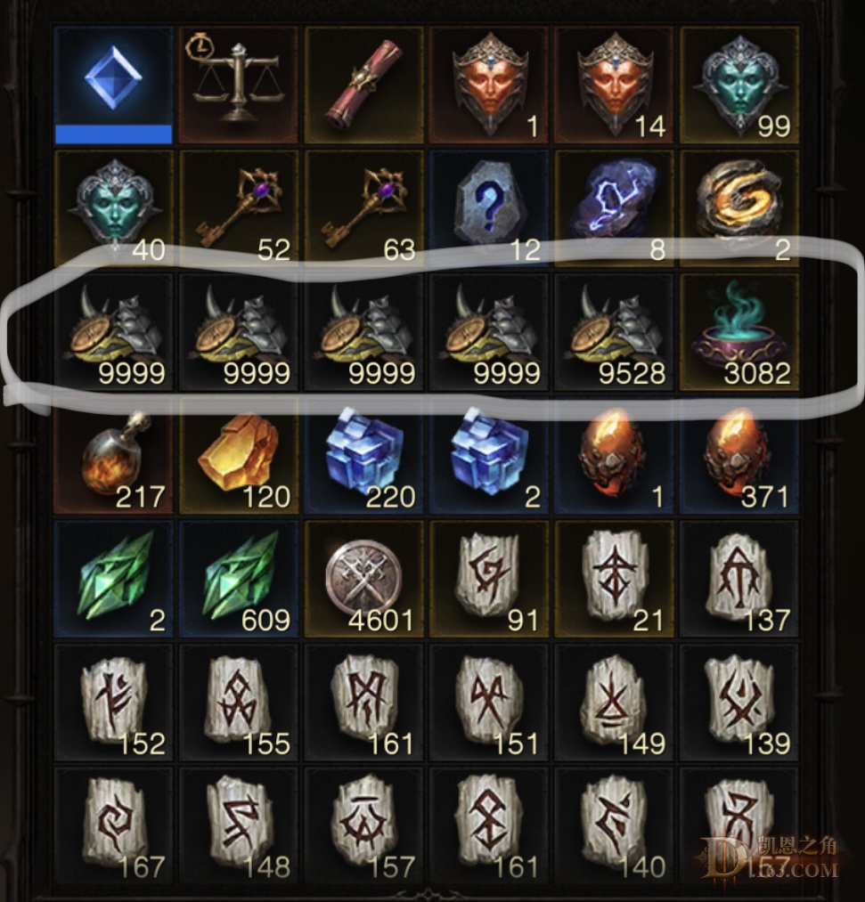Select the scrap armor pile showing 9528

click(x=614, y=332)
